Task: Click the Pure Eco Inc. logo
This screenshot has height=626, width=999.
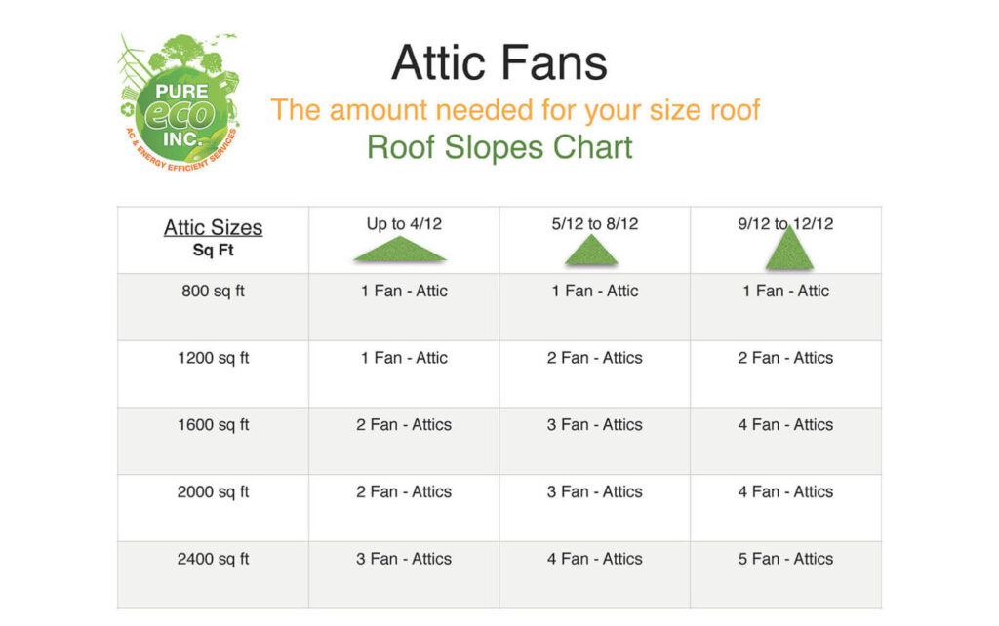Action: (x=180, y=101)
